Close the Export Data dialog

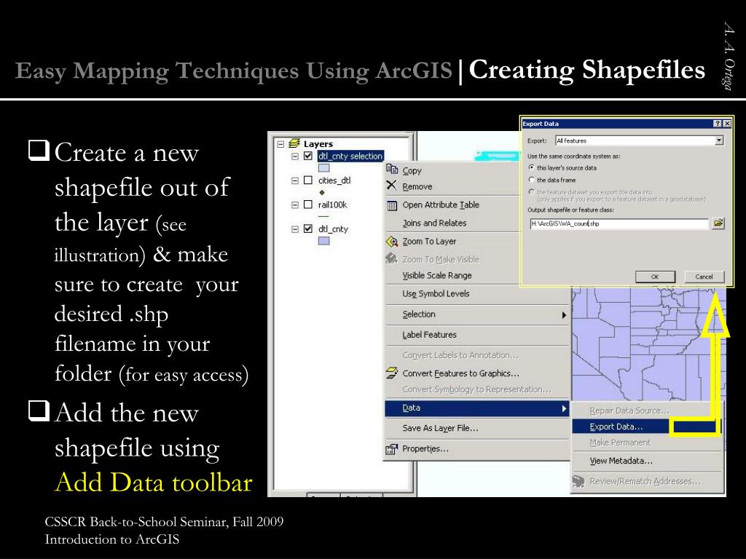pyautogui.click(x=727, y=124)
